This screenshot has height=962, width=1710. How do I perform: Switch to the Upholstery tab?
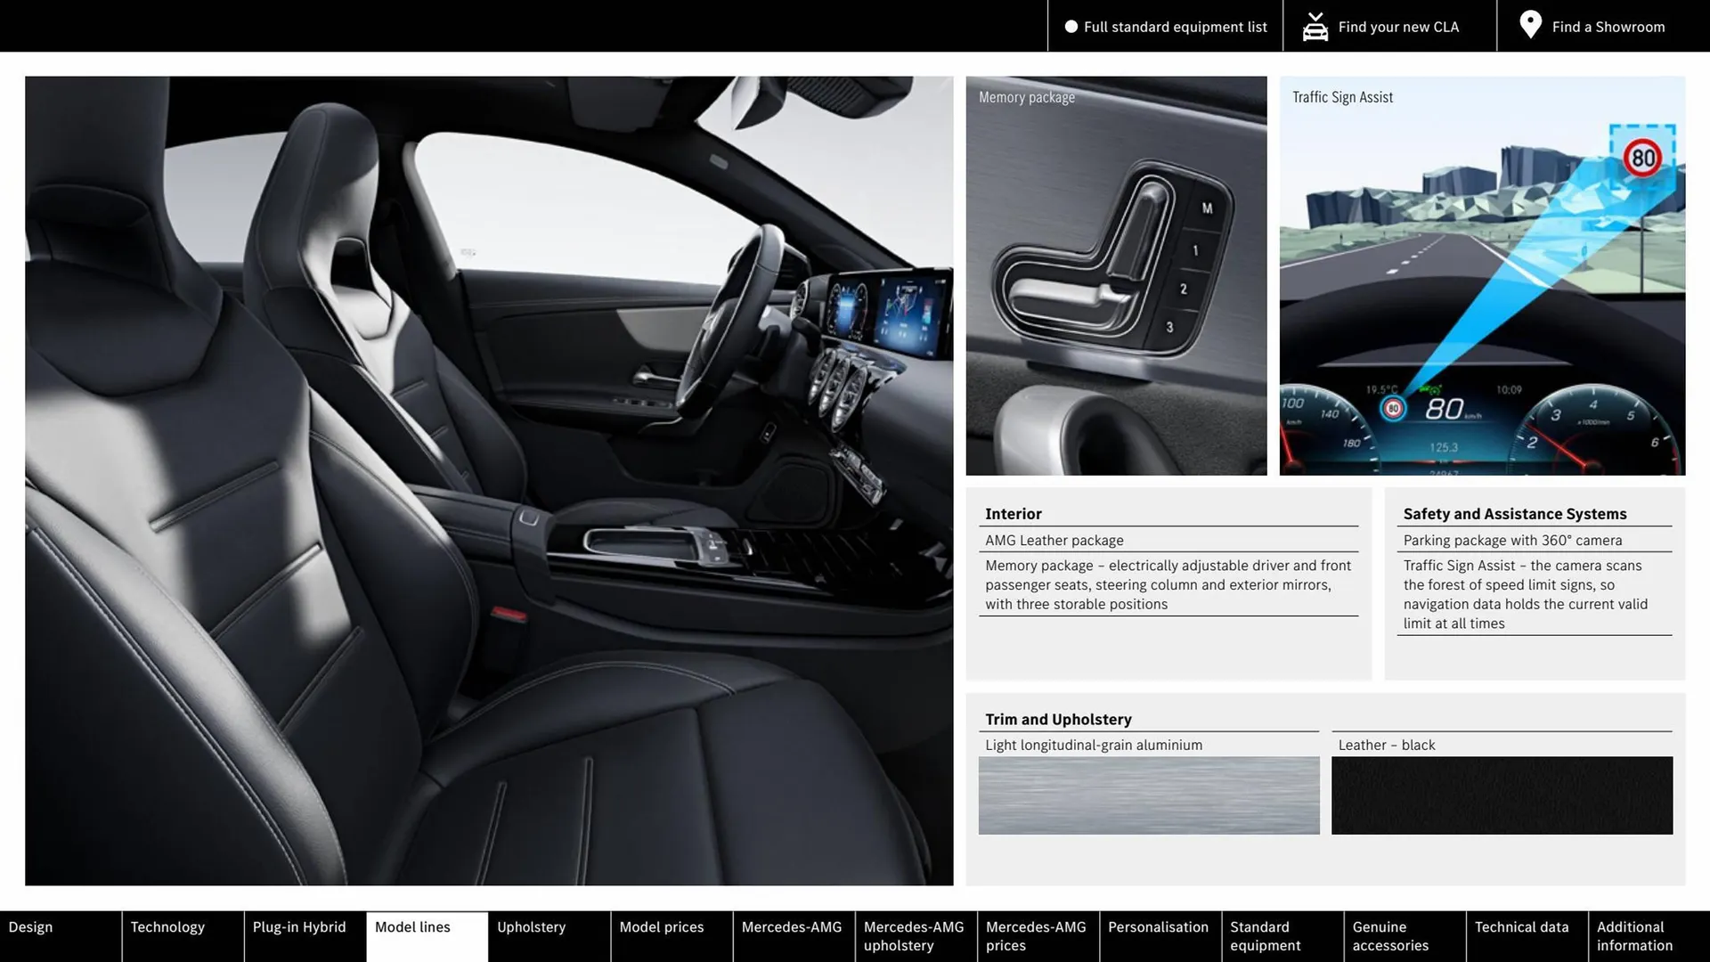click(x=531, y=926)
